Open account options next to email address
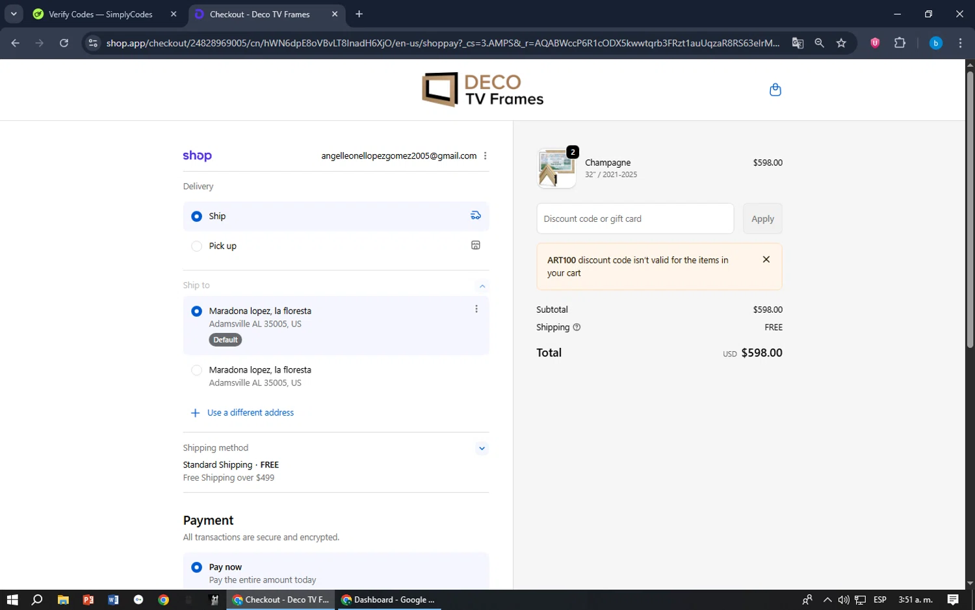The image size is (975, 610). coord(485,156)
